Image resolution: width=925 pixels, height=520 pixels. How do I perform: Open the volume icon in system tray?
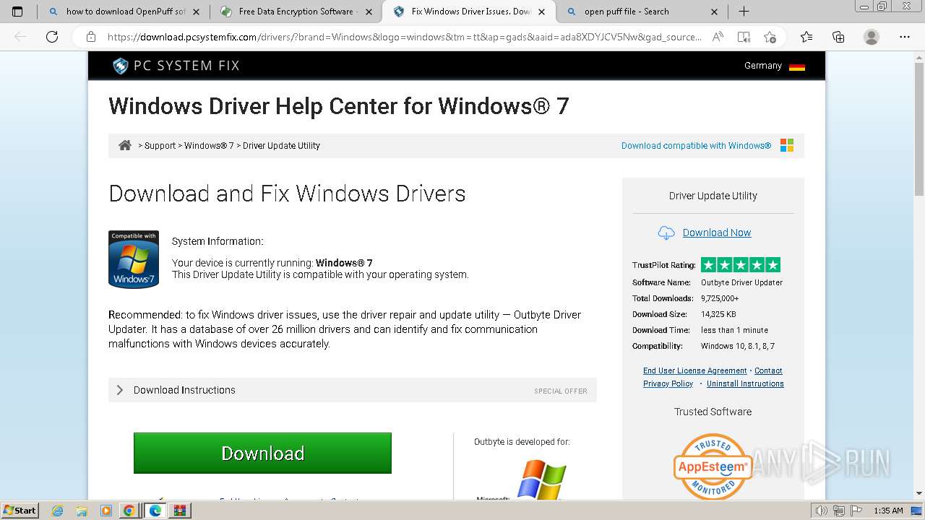pyautogui.click(x=822, y=511)
